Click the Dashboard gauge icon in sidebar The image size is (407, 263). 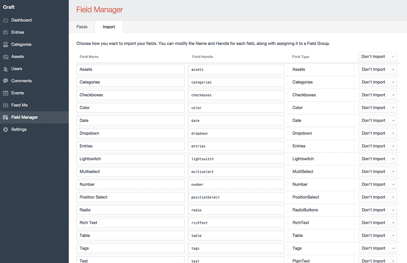pyautogui.click(x=5, y=20)
